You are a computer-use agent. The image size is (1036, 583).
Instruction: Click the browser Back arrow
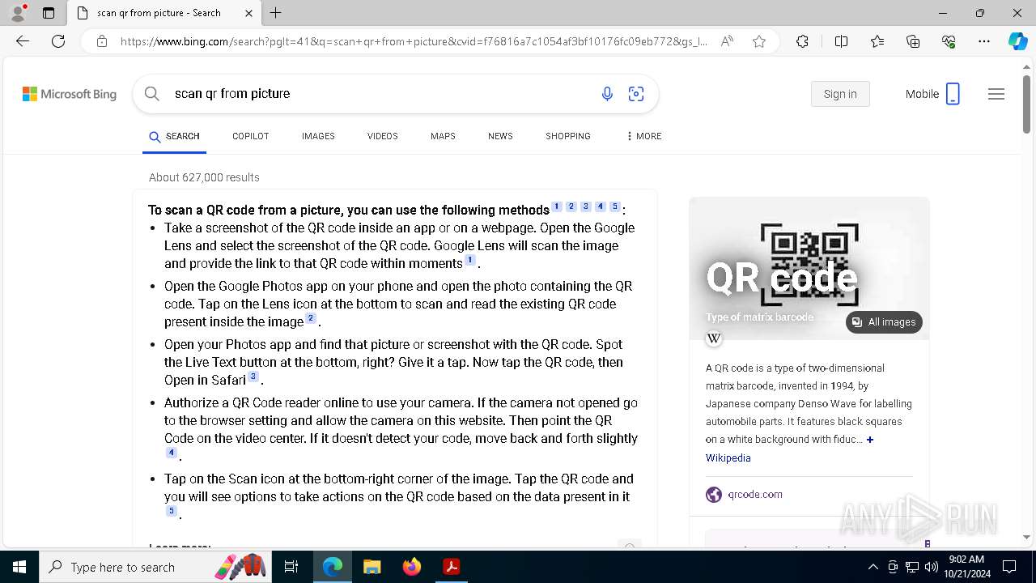(x=23, y=41)
